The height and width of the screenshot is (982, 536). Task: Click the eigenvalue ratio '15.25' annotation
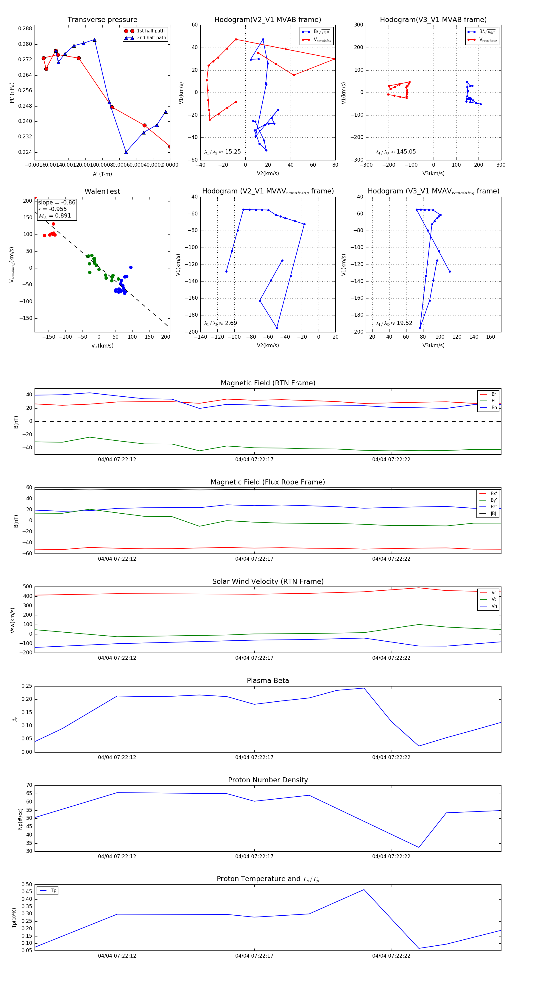(x=222, y=152)
